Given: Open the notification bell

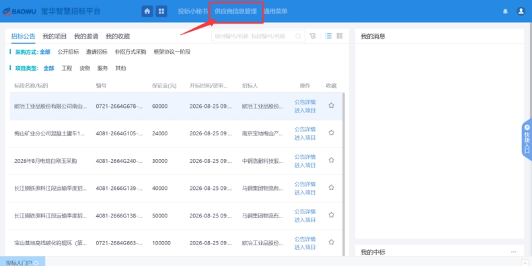Looking at the screenshot, I should pyautogui.click(x=505, y=11).
